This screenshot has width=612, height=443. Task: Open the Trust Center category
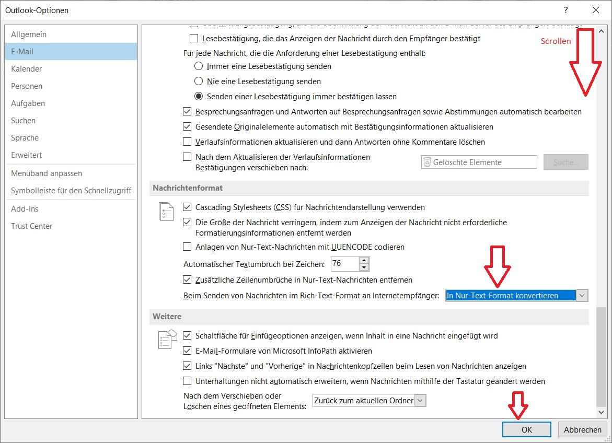(71, 226)
